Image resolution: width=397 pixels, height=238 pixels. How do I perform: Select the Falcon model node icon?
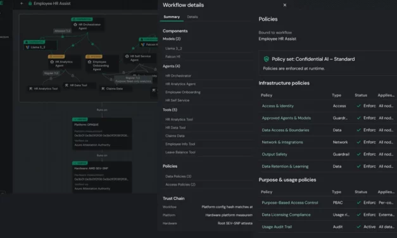tap(143, 44)
